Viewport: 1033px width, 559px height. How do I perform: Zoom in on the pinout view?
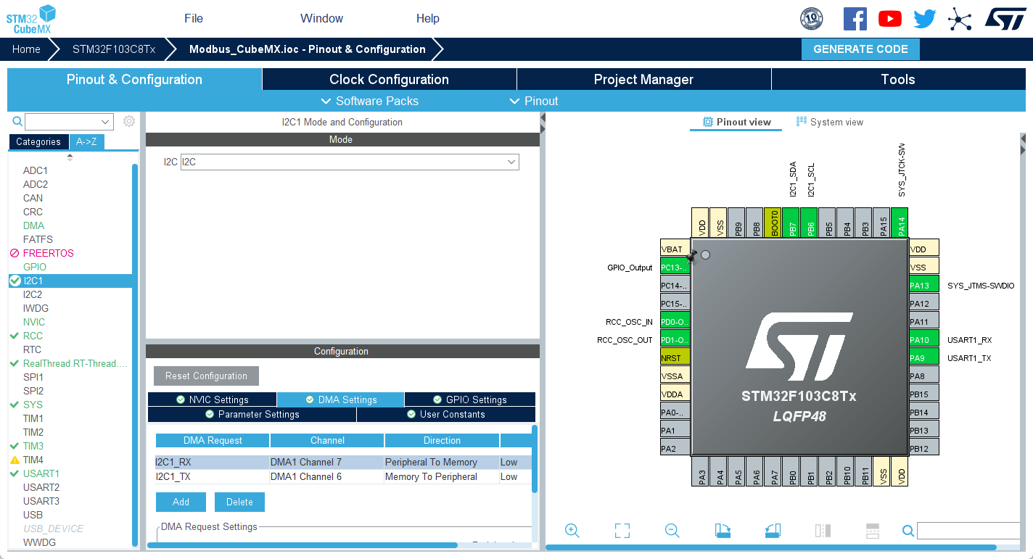[572, 530]
